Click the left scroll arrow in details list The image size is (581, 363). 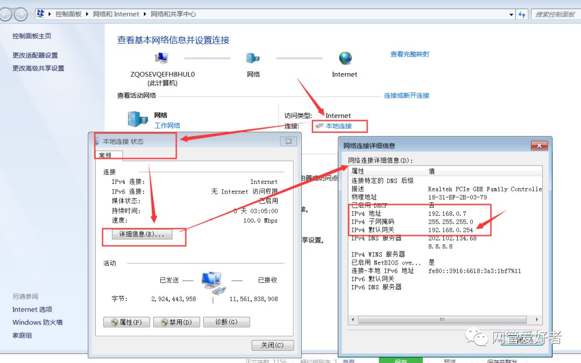click(x=353, y=319)
